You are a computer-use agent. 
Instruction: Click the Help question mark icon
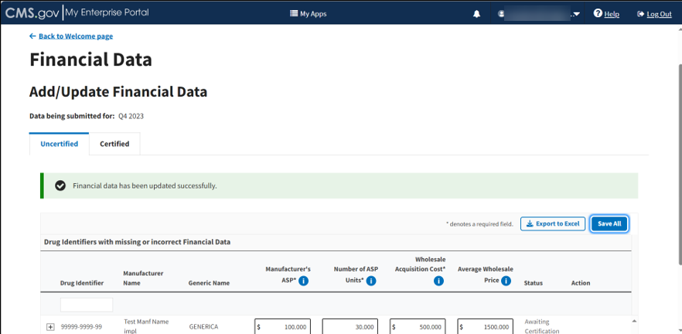coord(598,14)
